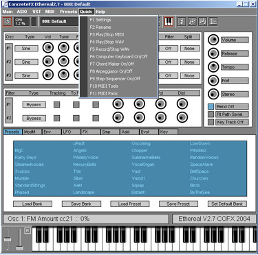258x255 pixels.
Task: Open Osc #1 Type selector showing Sine
Action: [x=26, y=49]
